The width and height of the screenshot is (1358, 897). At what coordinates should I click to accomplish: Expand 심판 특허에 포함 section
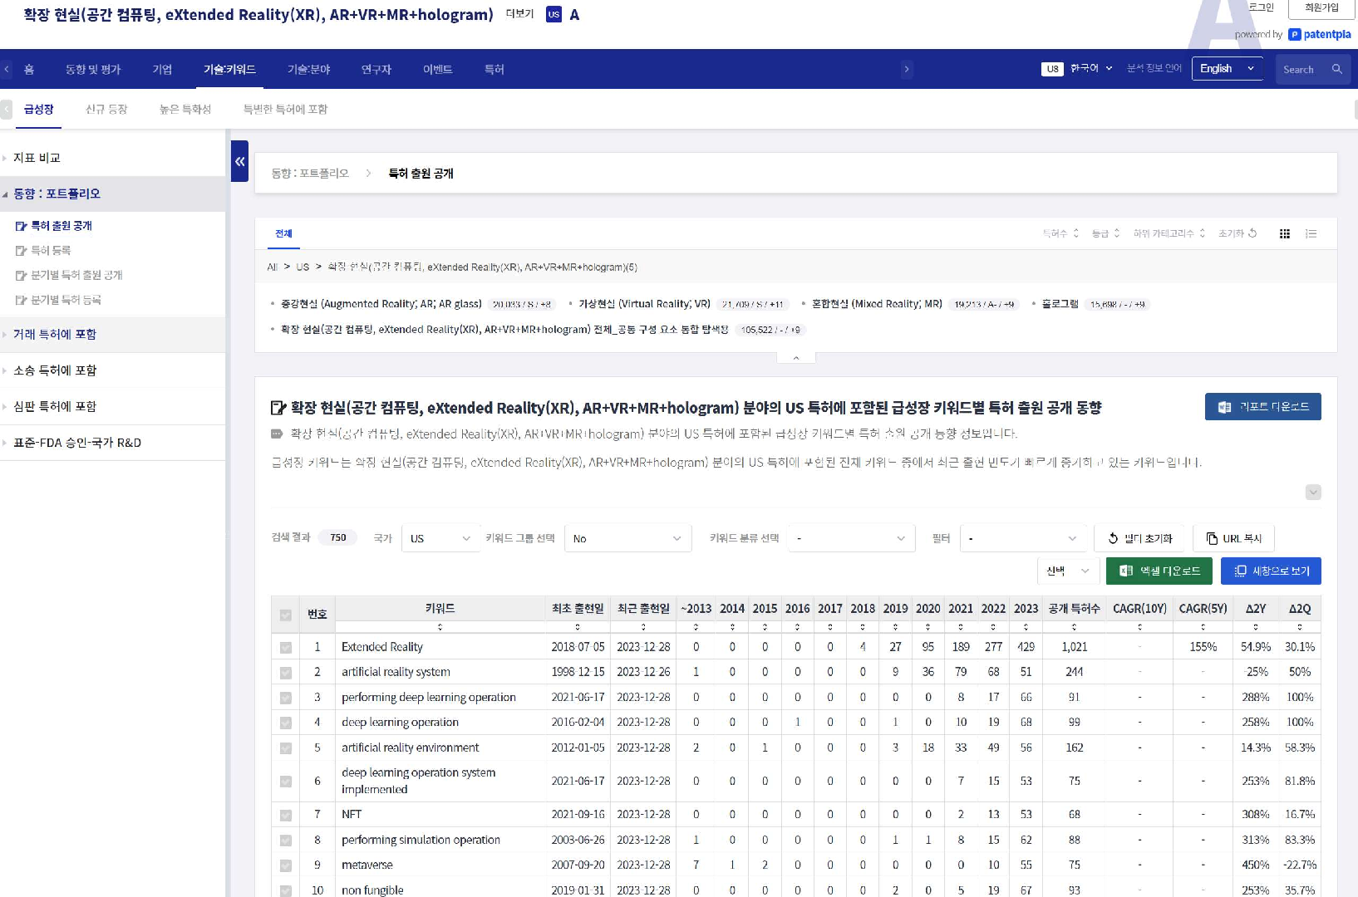click(x=55, y=406)
